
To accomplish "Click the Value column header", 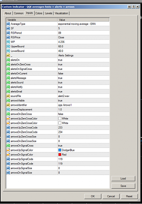I will click(83, 20).
